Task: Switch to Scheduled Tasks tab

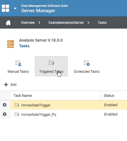Action: click(x=87, y=66)
